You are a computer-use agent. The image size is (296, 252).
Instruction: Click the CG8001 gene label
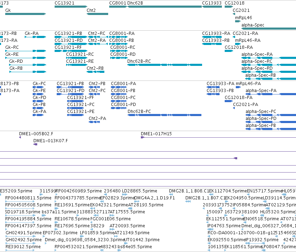[118, 3]
